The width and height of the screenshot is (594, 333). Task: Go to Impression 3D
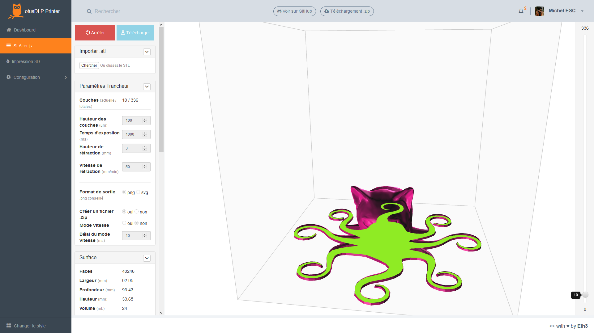pos(36,61)
